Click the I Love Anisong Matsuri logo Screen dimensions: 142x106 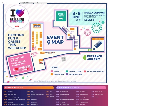click(17, 17)
